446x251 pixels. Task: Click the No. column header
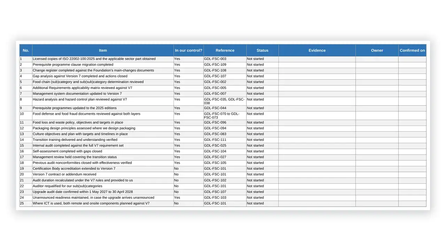tap(26, 50)
